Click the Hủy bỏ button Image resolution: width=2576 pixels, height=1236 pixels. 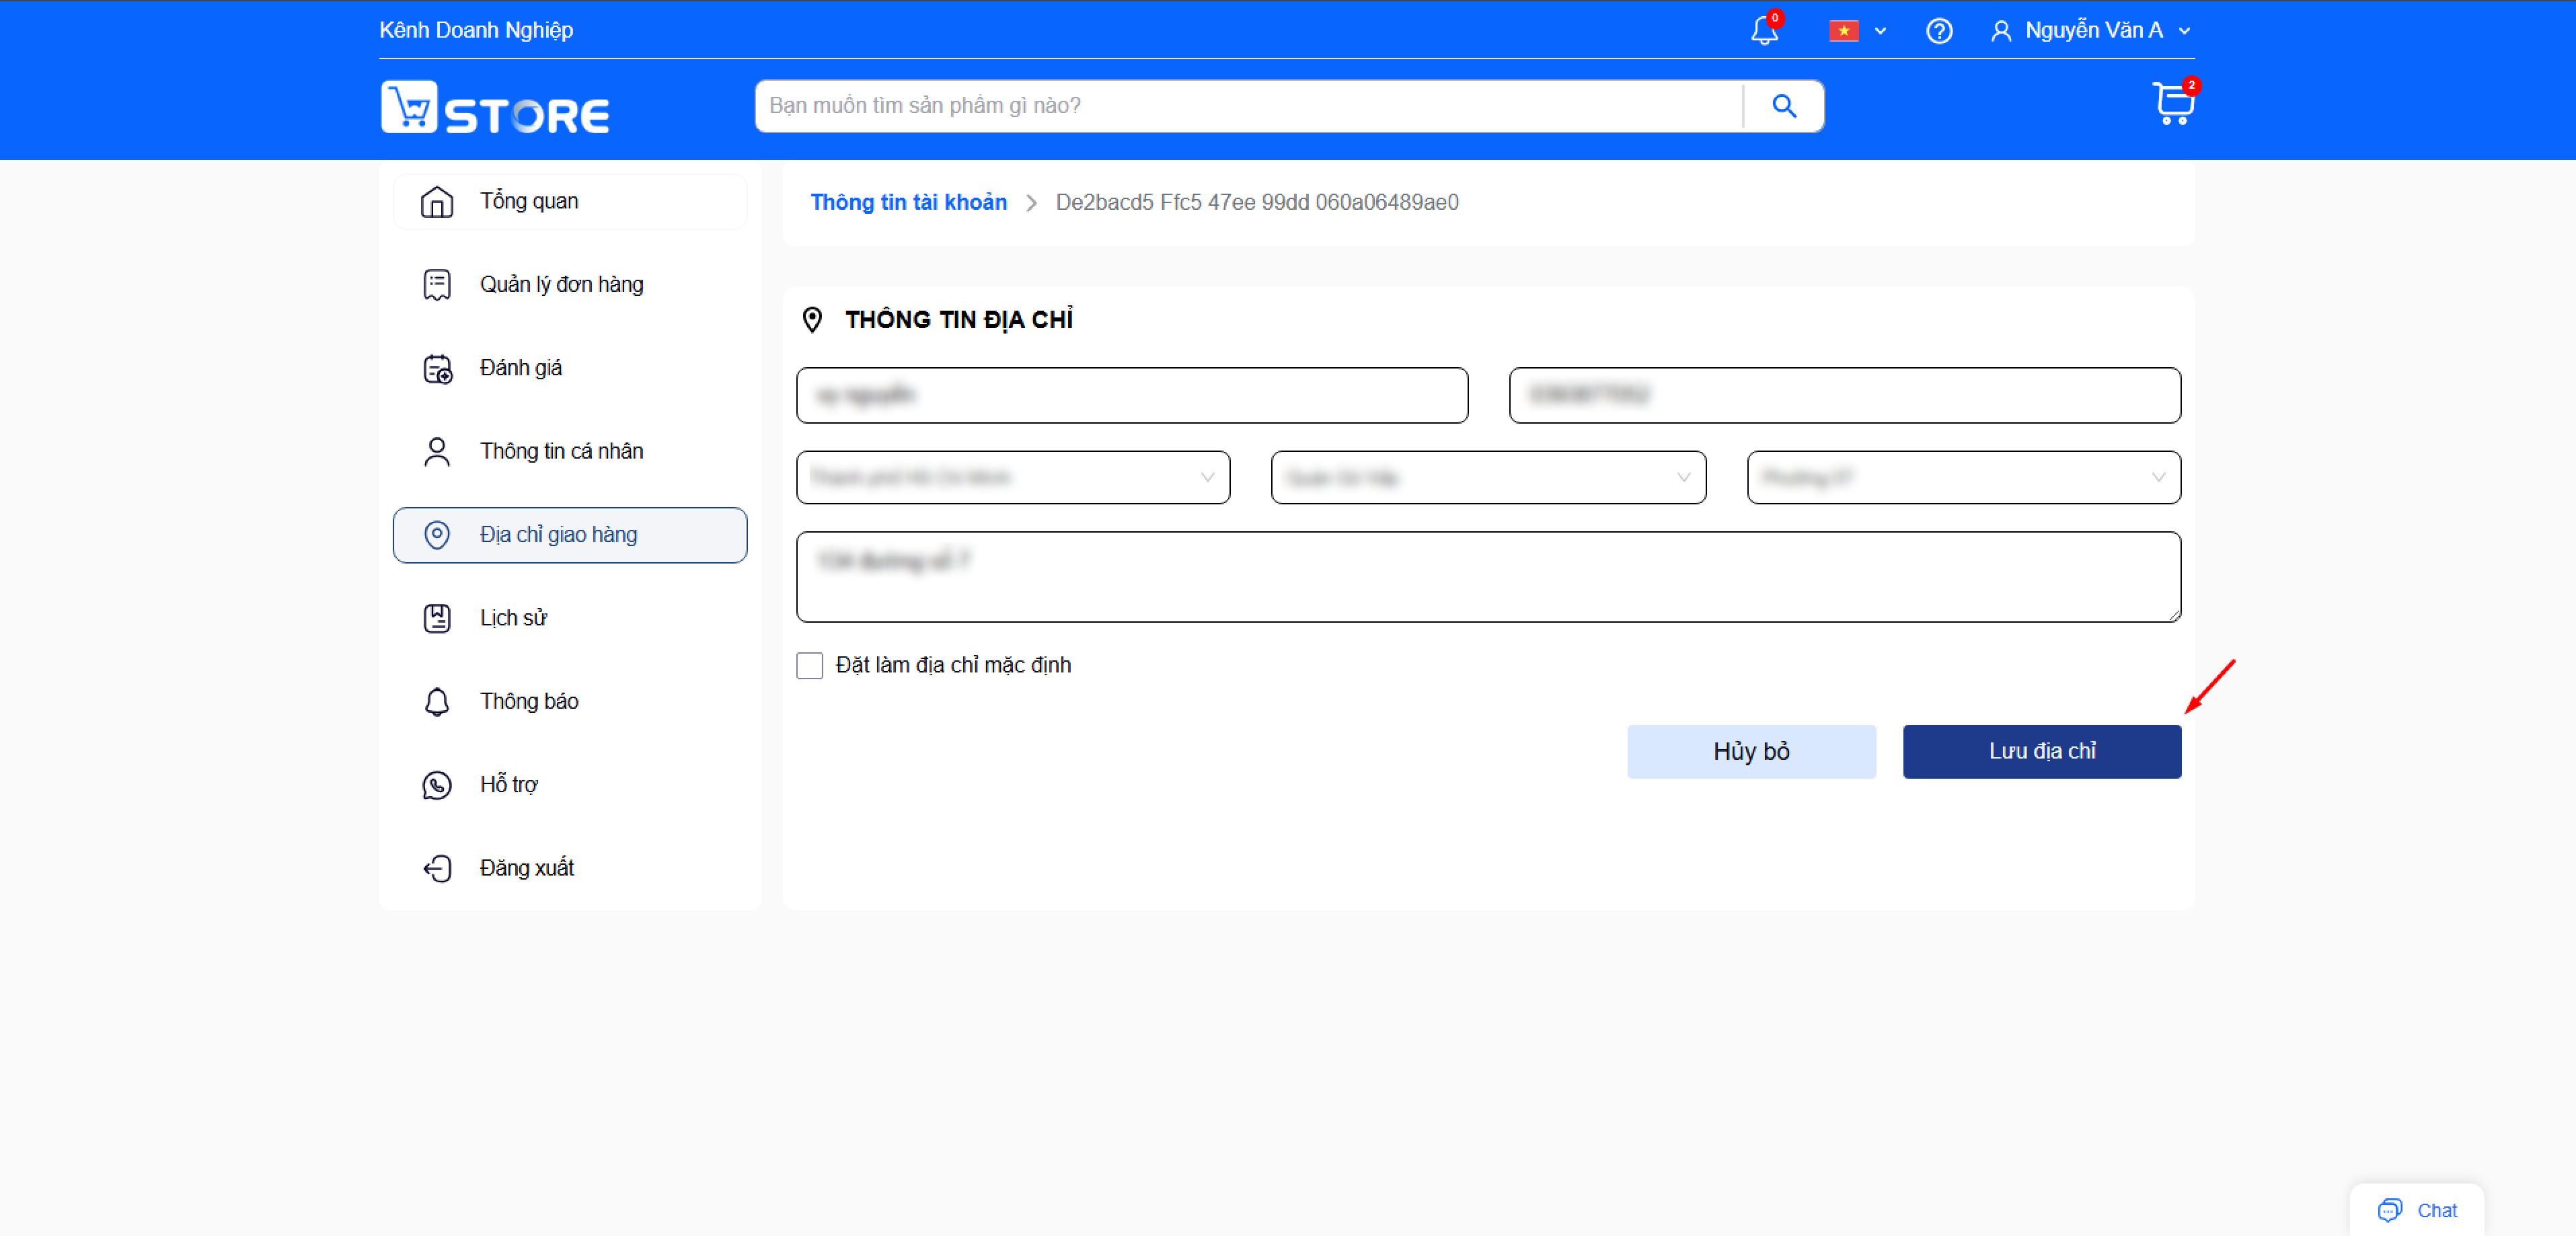pos(1751,751)
